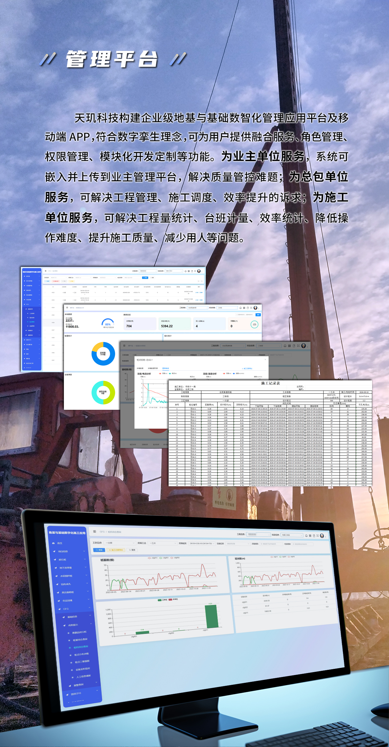Click the bell notification icon on the monitor screen

(x=306, y=536)
